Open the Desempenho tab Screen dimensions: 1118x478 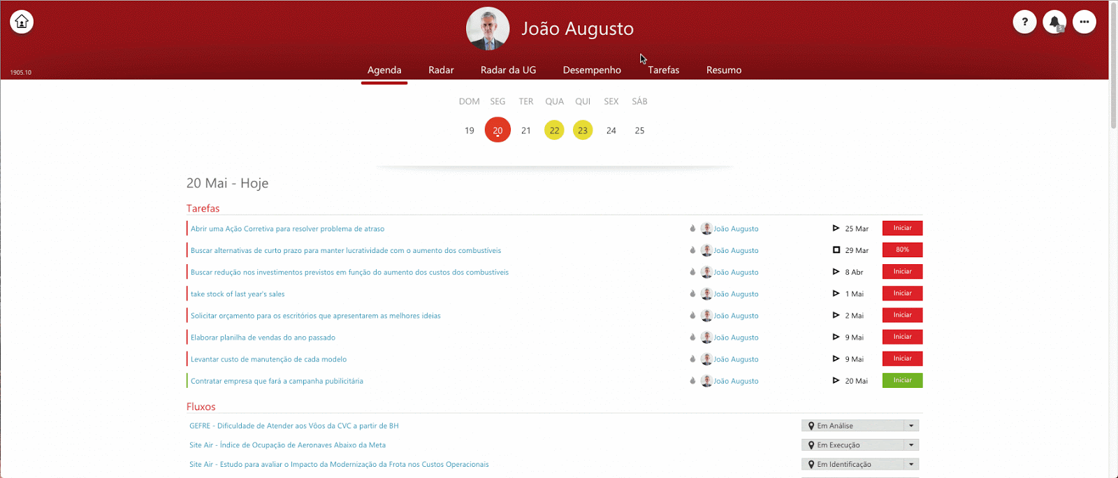tap(592, 70)
